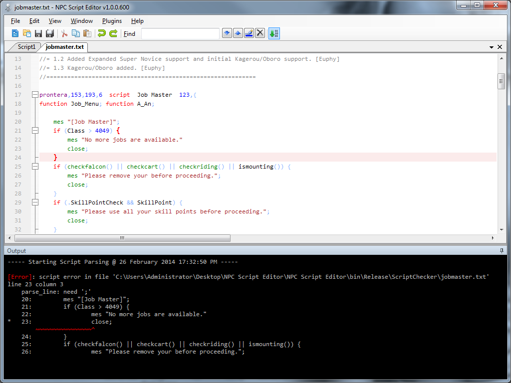The height and width of the screenshot is (383, 511).
Task: Click the Output panel title
Action: point(16,251)
